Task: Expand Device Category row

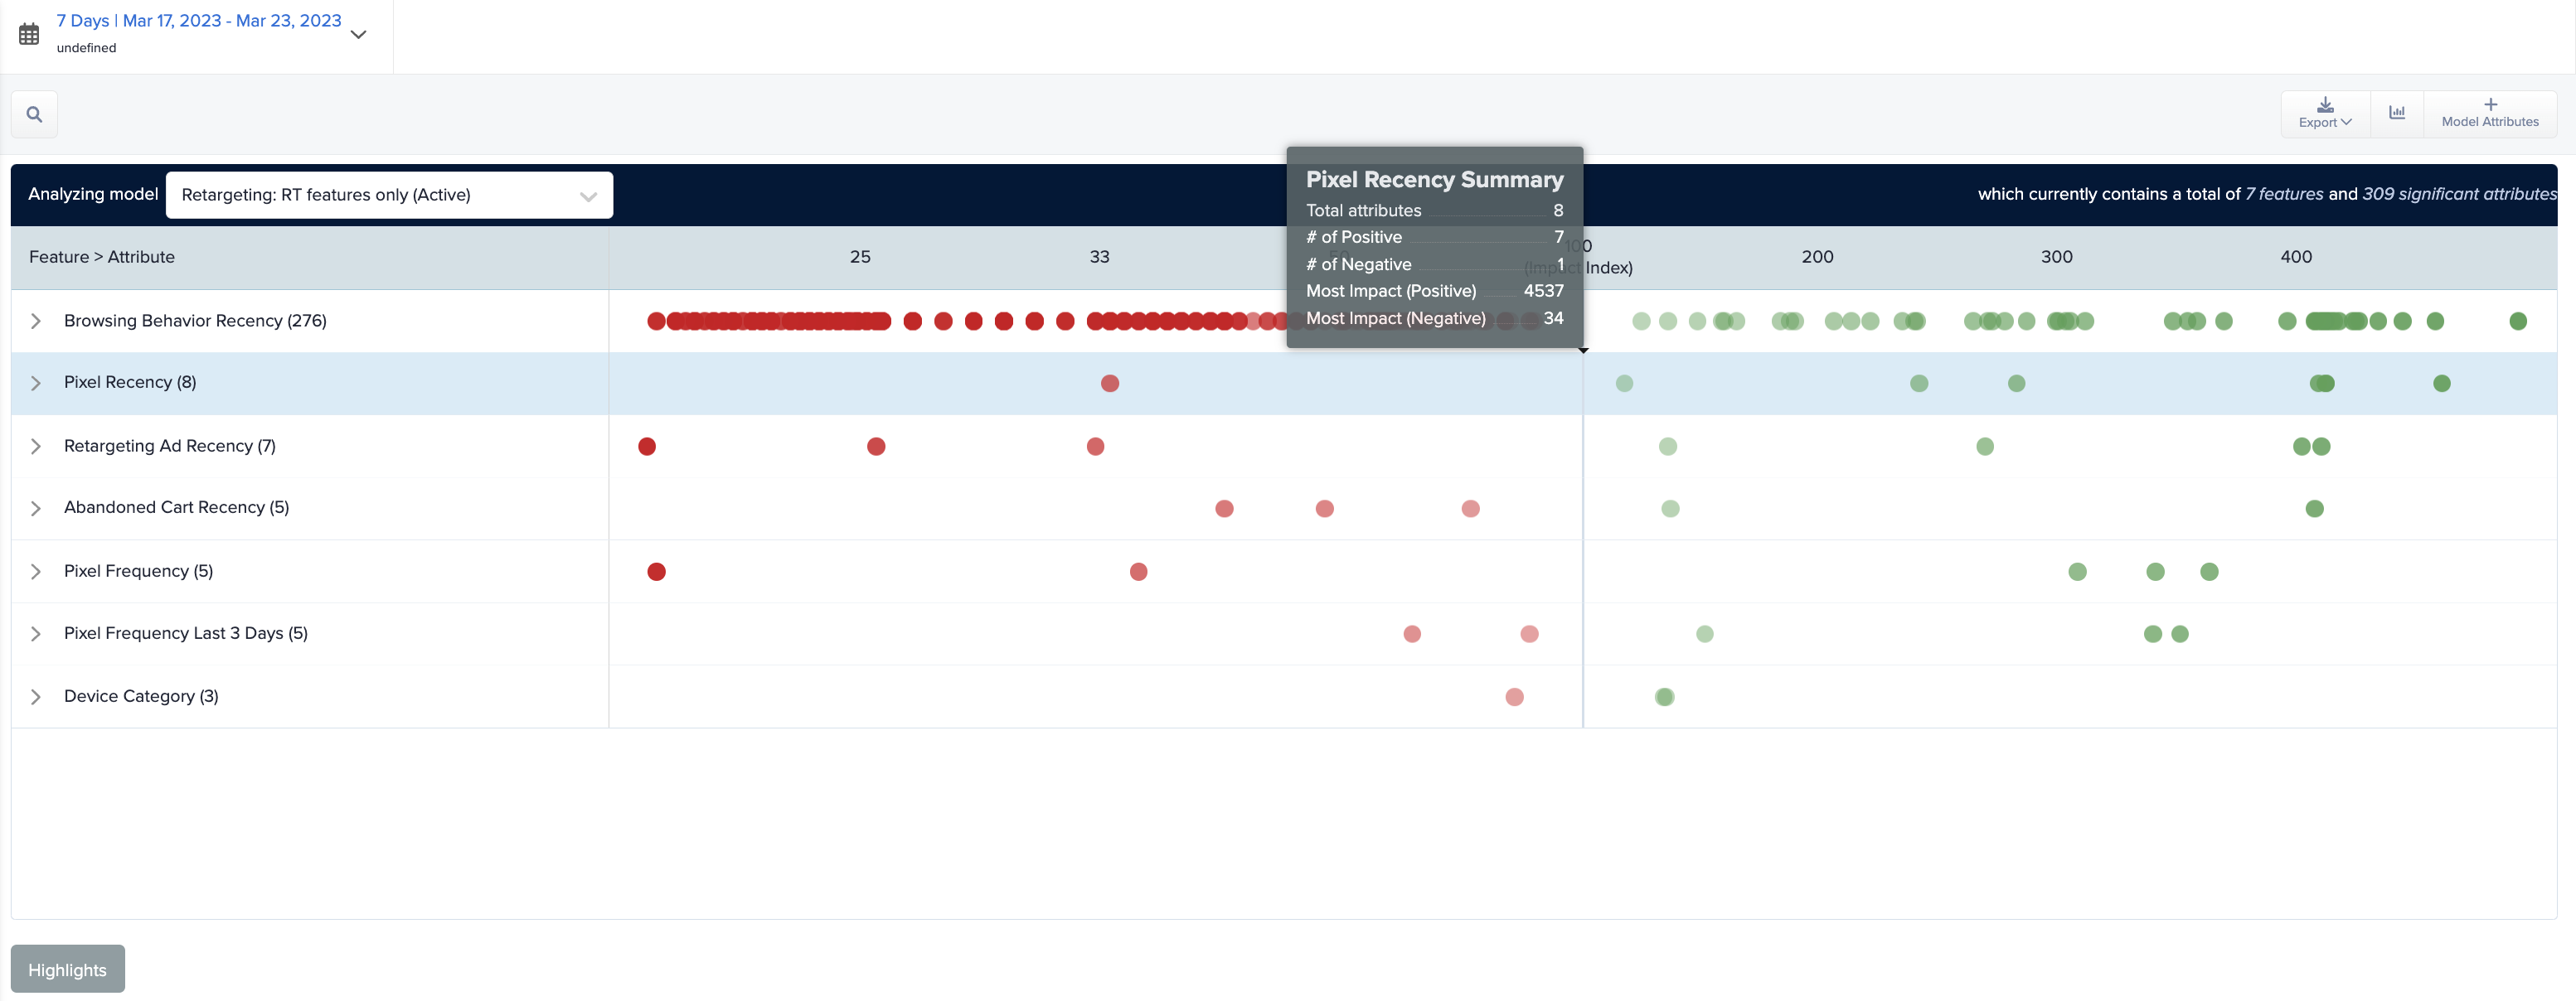Action: 36,696
